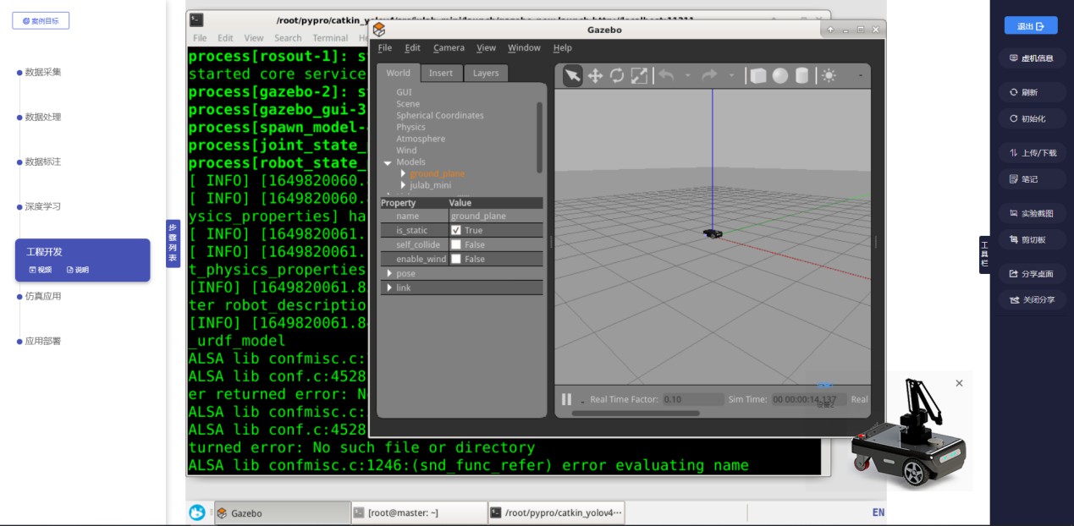
Task: Open the terminal window's View menu
Action: [x=254, y=38]
